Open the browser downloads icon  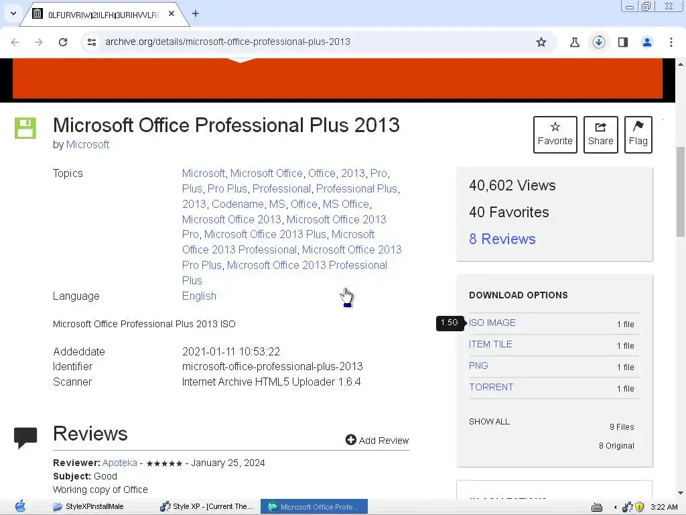coord(598,42)
